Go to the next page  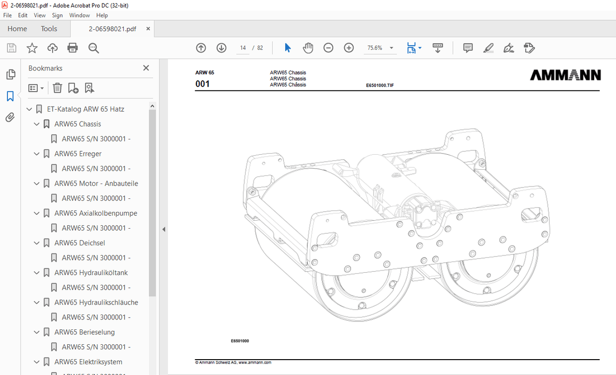pos(221,48)
